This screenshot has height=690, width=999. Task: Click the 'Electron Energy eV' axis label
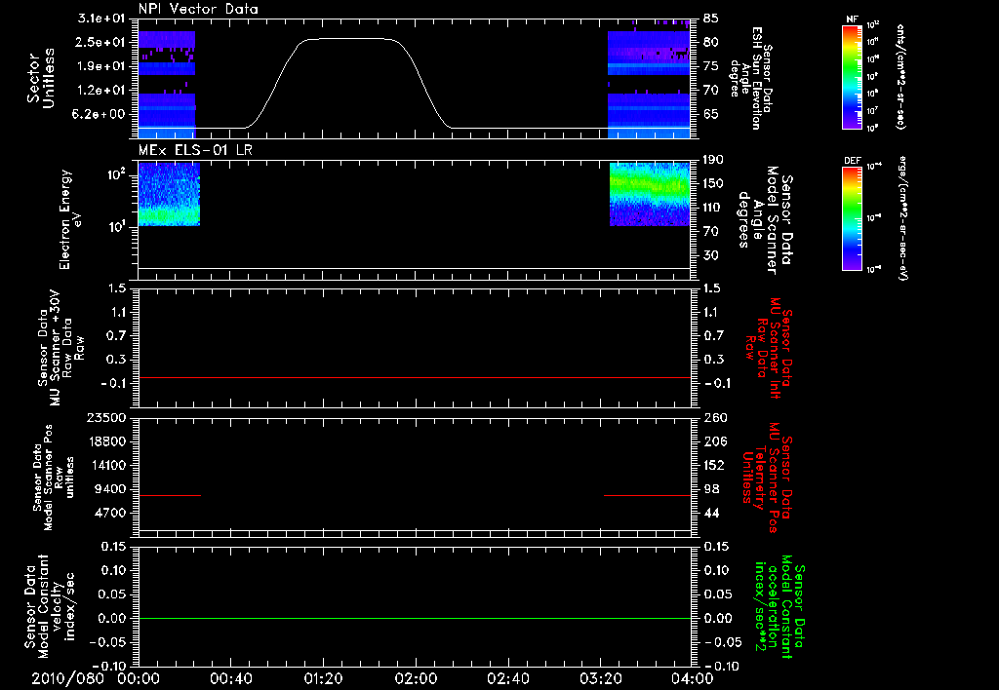(x=70, y=219)
